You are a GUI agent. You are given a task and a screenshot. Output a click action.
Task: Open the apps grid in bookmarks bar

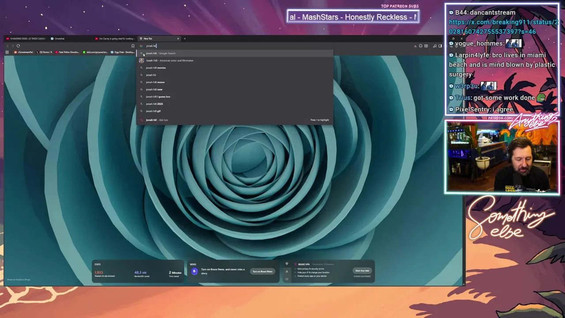(x=7, y=52)
